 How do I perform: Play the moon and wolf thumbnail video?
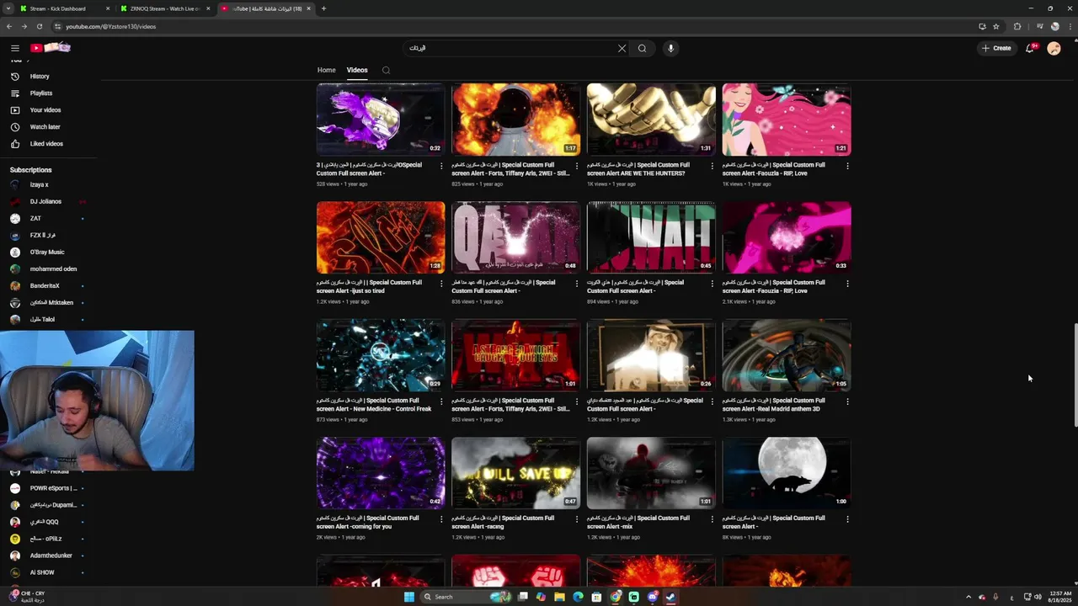tap(787, 473)
